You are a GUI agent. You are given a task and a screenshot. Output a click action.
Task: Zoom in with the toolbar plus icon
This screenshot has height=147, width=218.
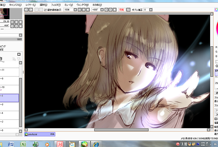click(x=84, y=10)
